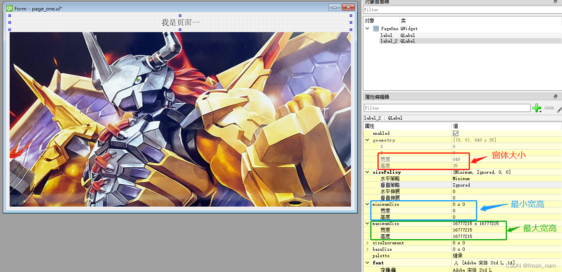Select the enabled property name
The height and width of the screenshot is (272, 562).
point(381,133)
